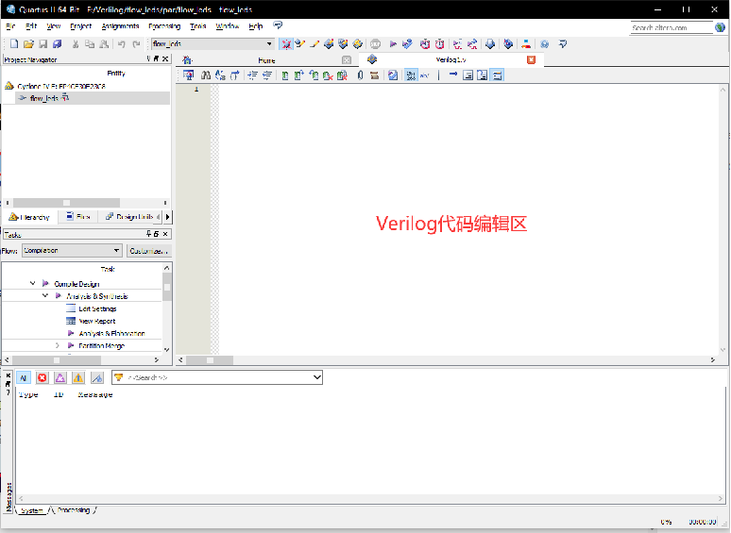This screenshot has height=533, width=731.
Task: Click the Copy icon in toolbar
Action: pyautogui.click(x=90, y=43)
